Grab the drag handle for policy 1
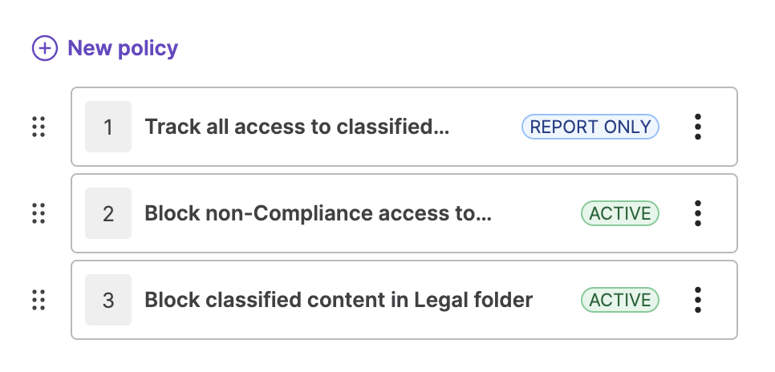The height and width of the screenshot is (372, 775). (x=38, y=127)
